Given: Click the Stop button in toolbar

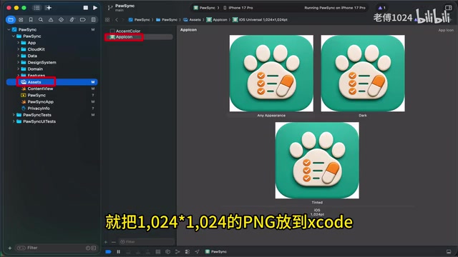Looking at the screenshot, I should click(86, 8).
